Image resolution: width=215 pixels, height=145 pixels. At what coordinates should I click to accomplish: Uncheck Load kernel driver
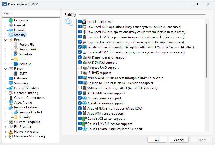click(80, 21)
